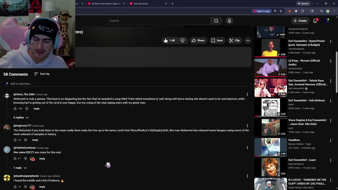Open a new browser tab

coord(172,3)
